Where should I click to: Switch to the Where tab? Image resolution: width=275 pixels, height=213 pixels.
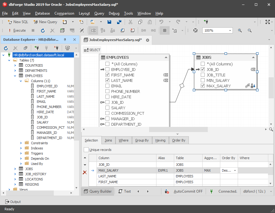123,140
